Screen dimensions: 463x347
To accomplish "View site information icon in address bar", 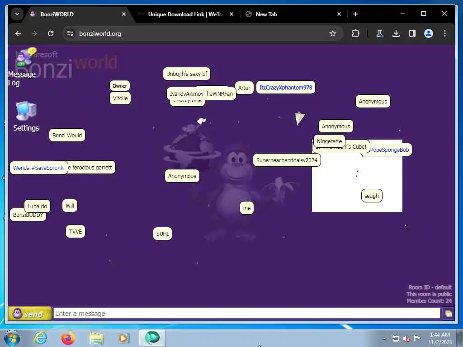I will tap(70, 33).
